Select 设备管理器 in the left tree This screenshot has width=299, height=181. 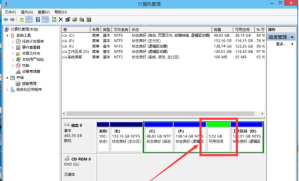point(31,71)
